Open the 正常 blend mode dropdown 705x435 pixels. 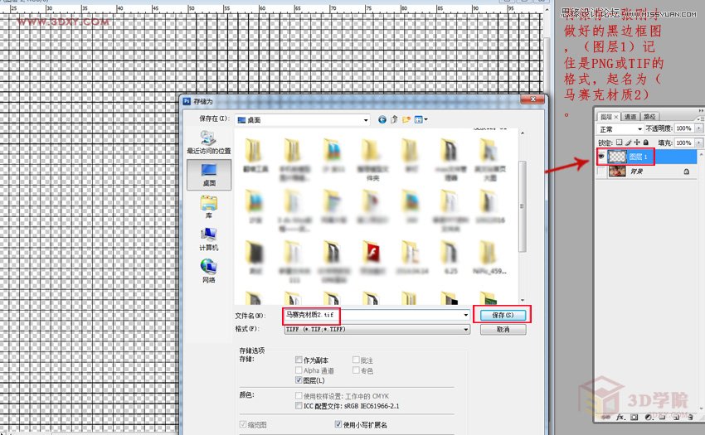pos(620,128)
